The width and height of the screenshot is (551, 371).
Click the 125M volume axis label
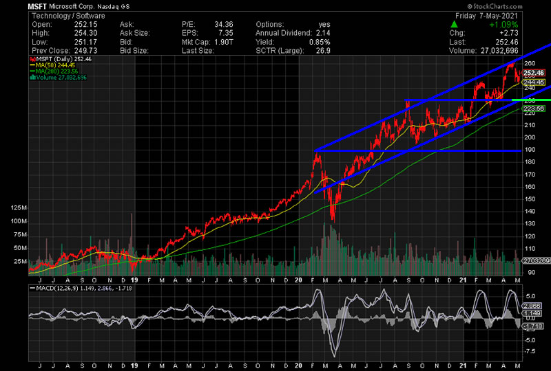(x=19, y=208)
